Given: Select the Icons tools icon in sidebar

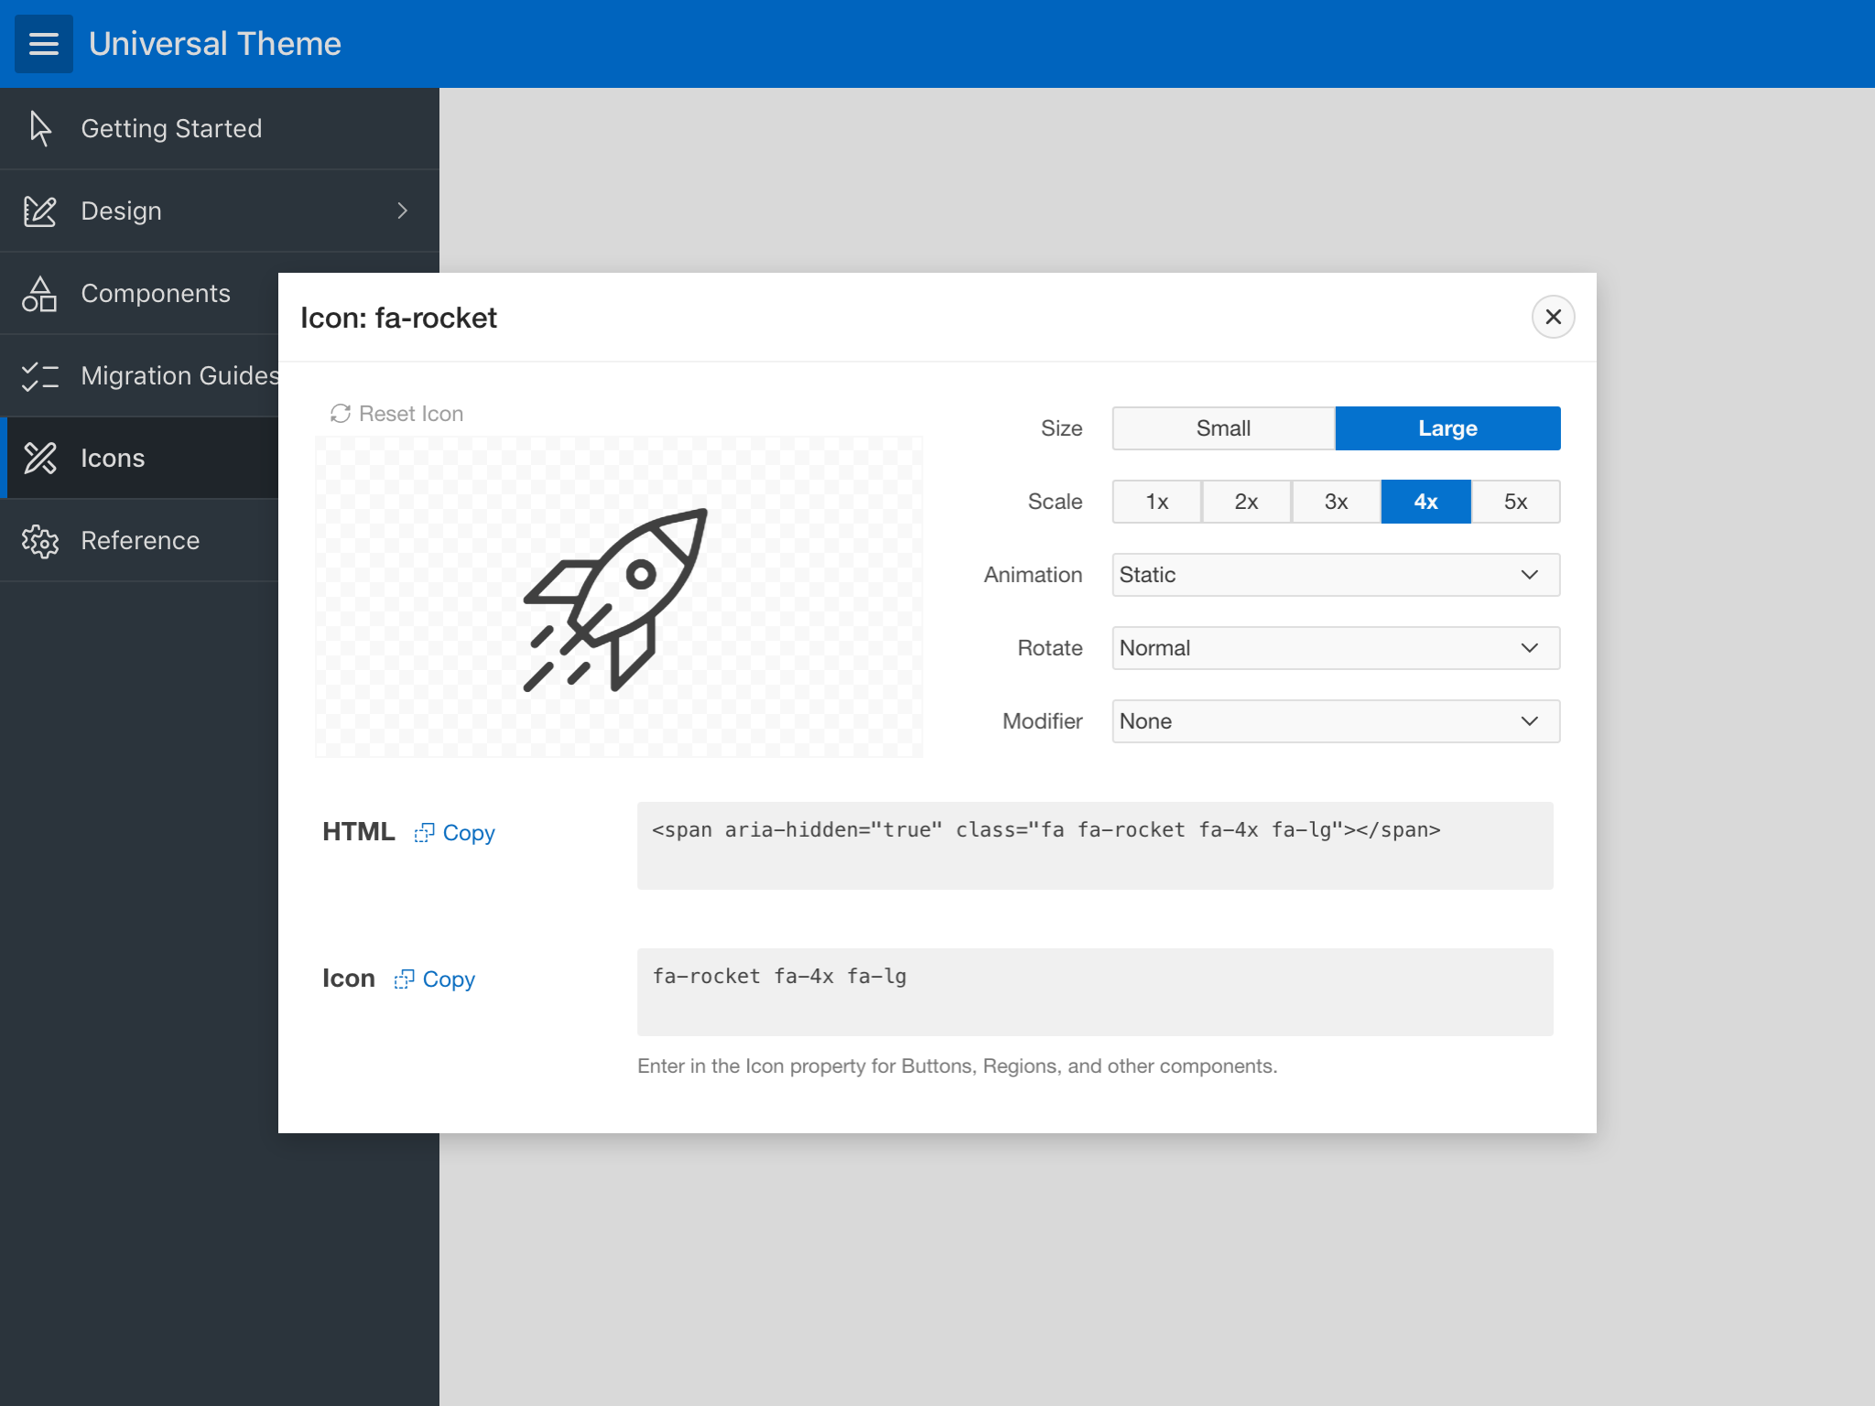Looking at the screenshot, I should pyautogui.click(x=40, y=458).
